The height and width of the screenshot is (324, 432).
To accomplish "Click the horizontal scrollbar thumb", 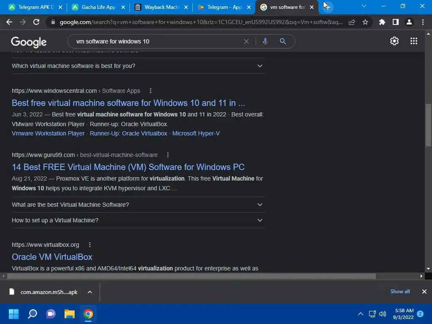I will coord(191,276).
